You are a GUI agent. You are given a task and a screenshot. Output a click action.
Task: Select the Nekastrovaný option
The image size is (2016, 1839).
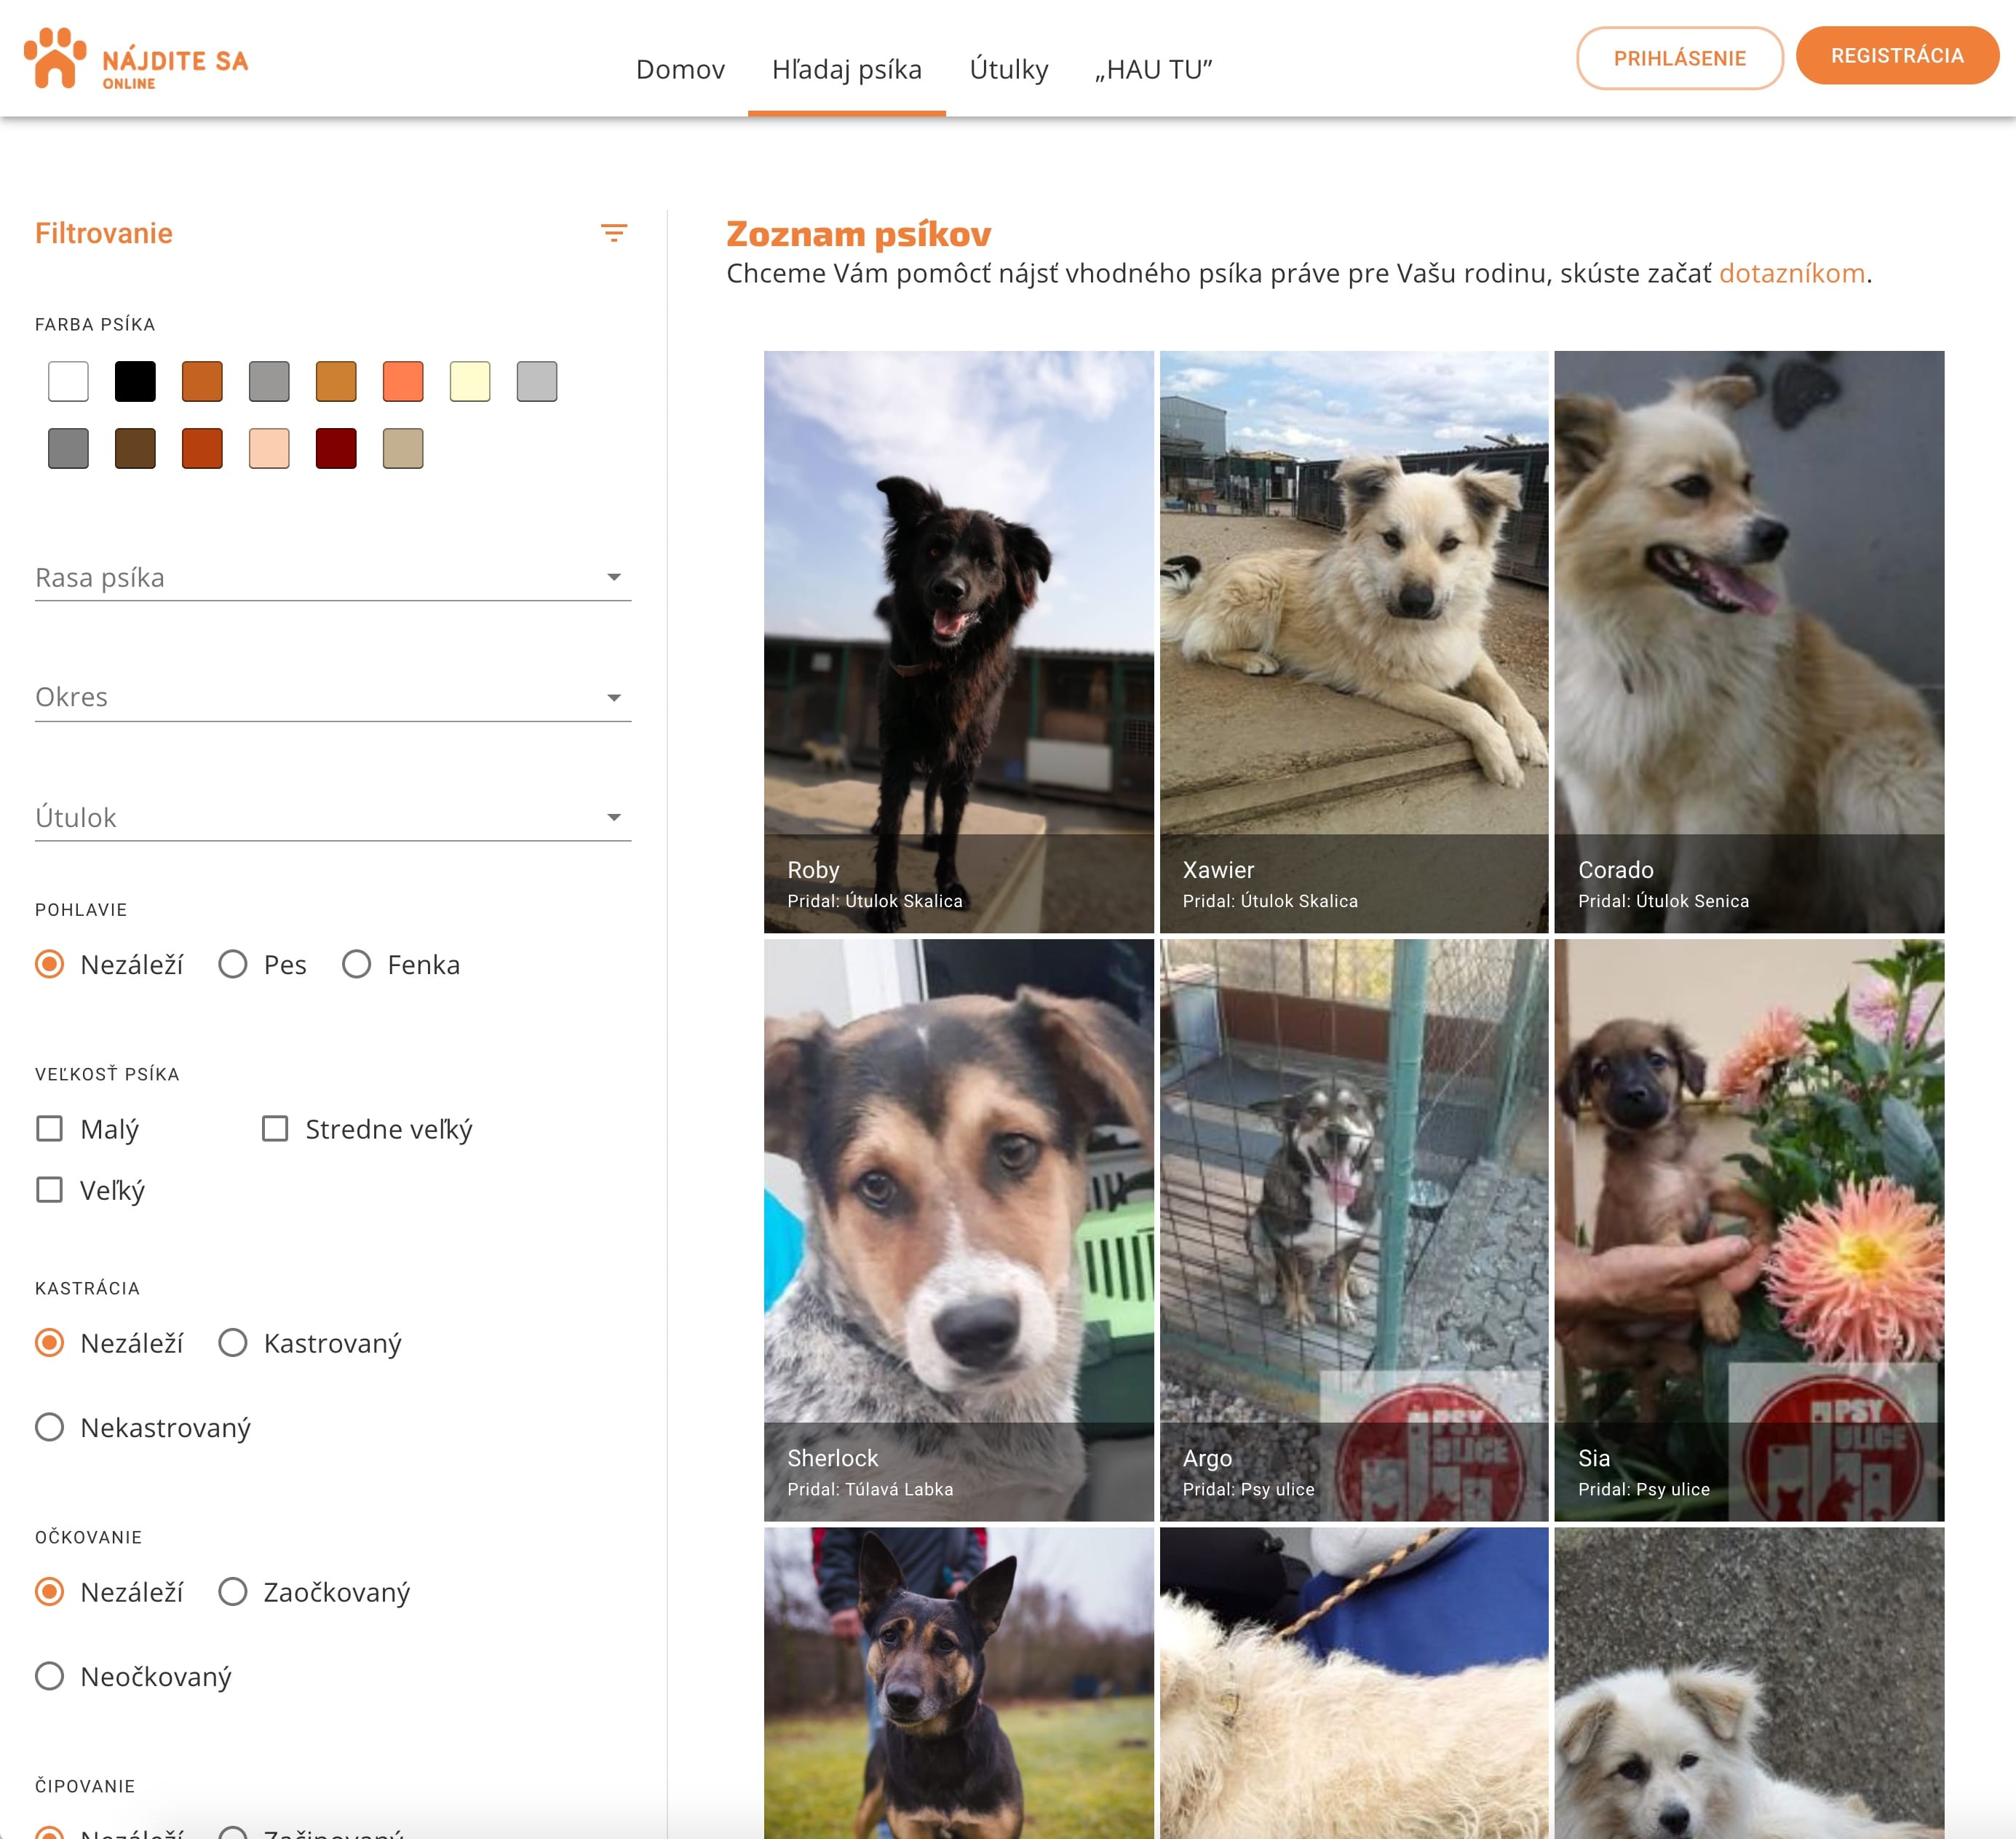click(143, 1427)
